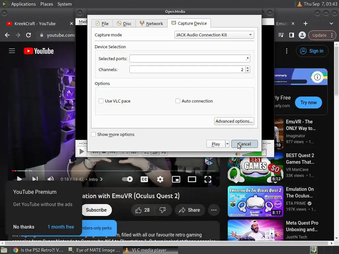Image resolution: width=339 pixels, height=254 pixels.
Task: Dislike the YouTube video
Action: tap(162, 210)
